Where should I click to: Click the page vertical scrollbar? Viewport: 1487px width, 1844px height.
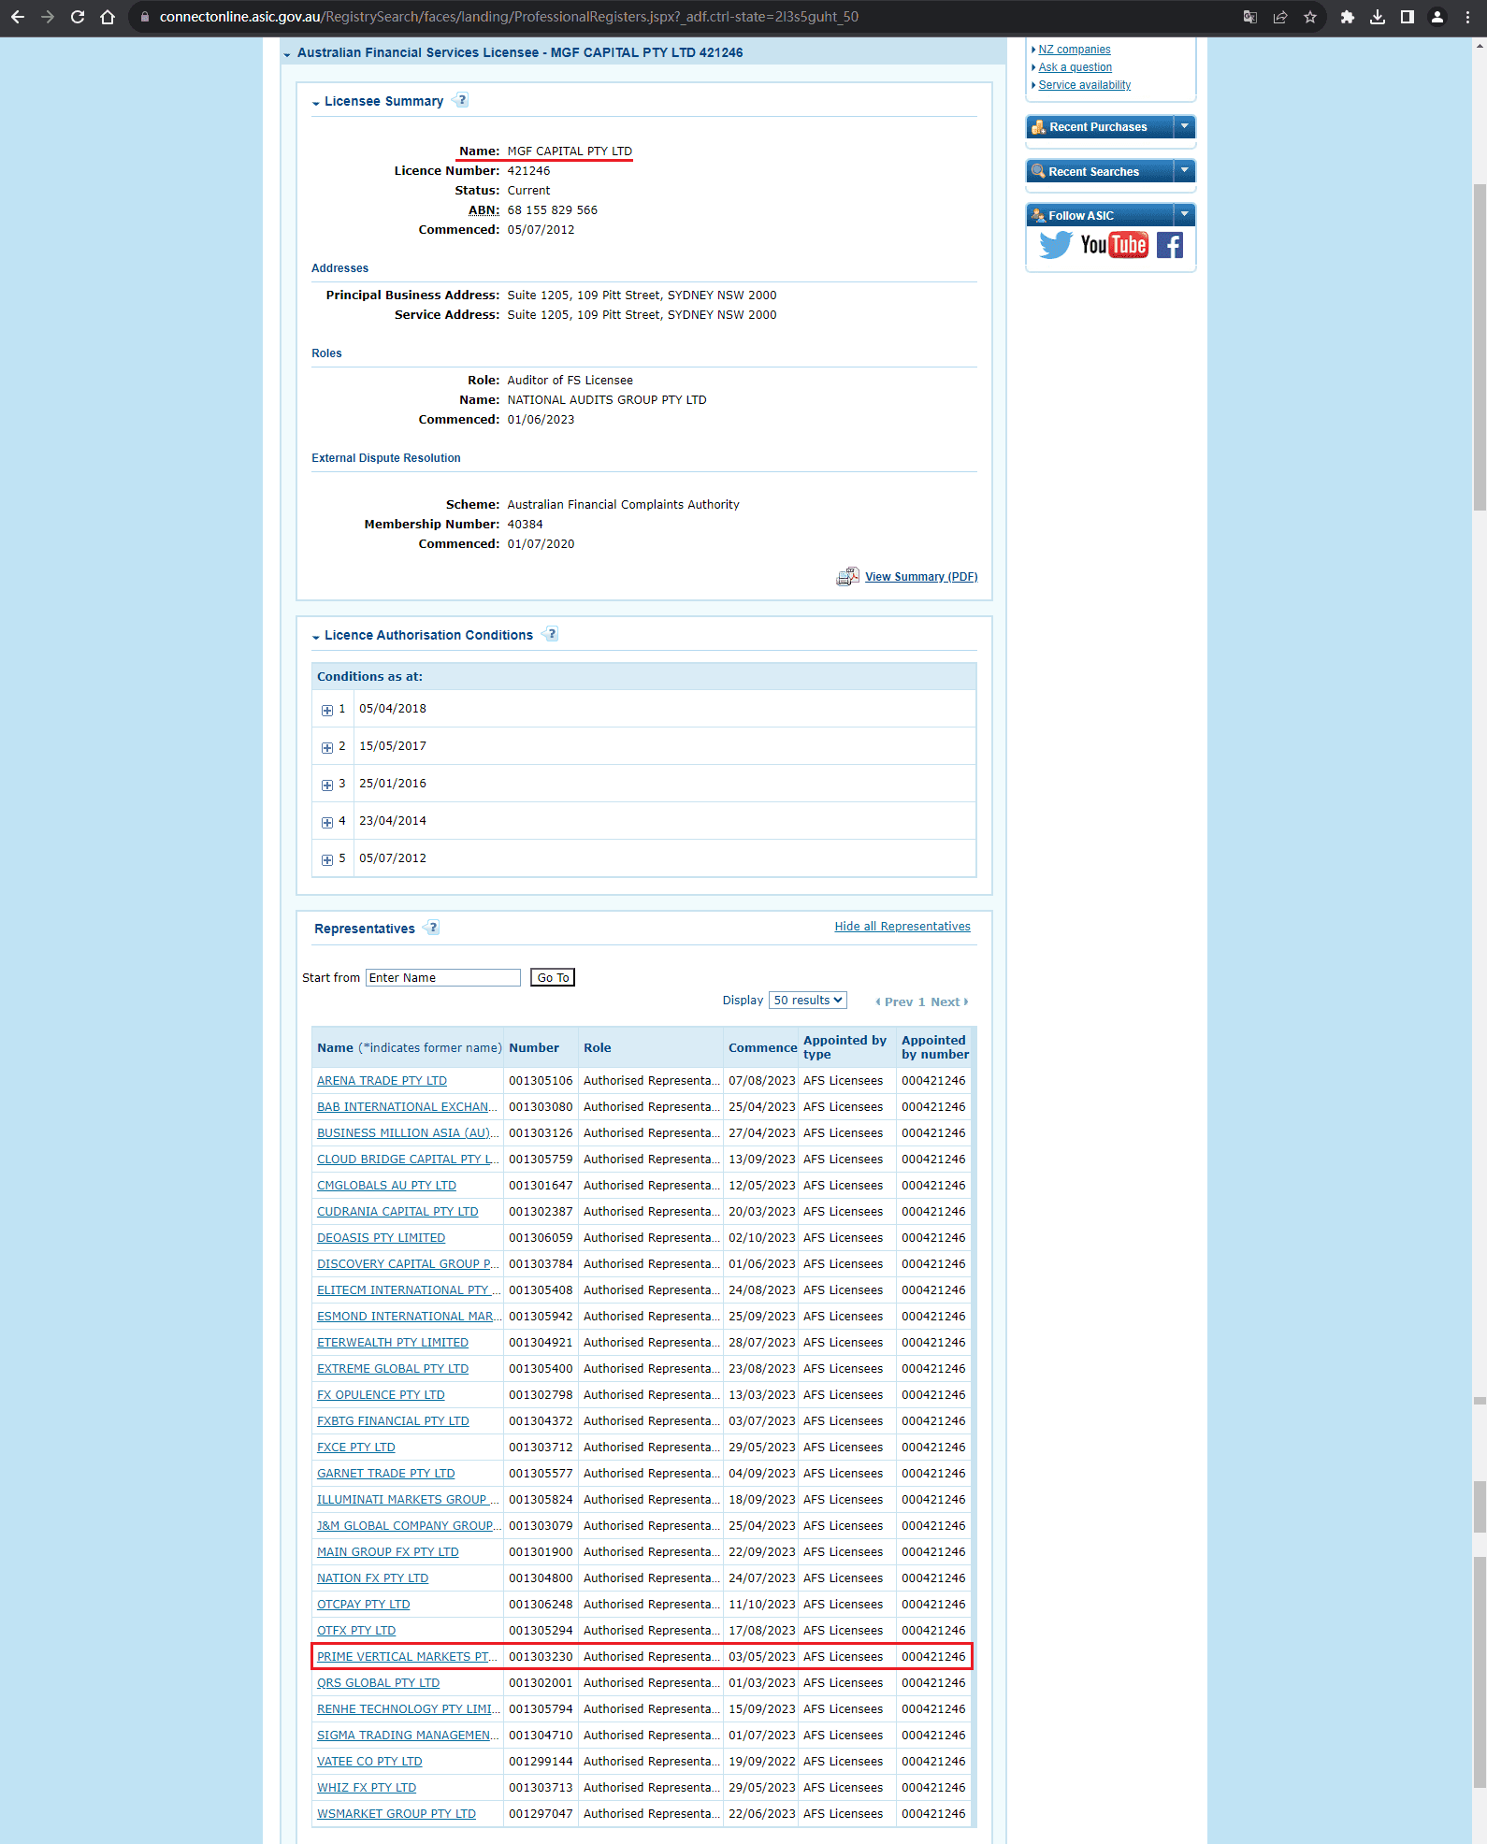[x=1480, y=346]
